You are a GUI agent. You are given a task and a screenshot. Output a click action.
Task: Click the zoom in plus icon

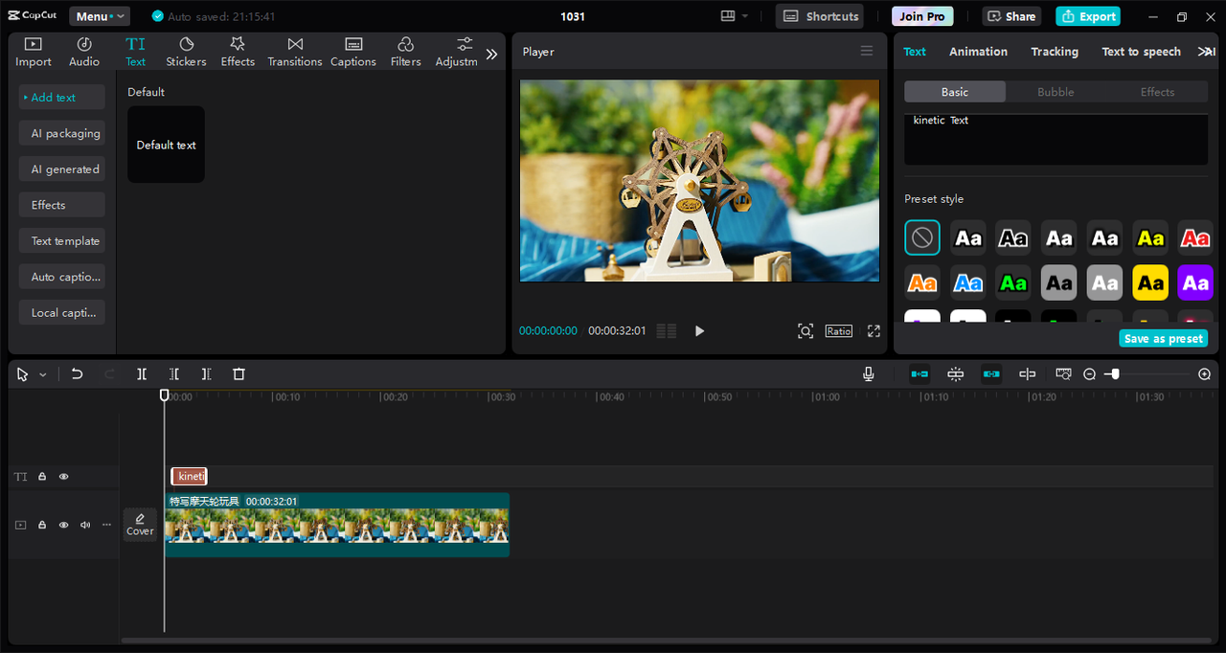1205,374
